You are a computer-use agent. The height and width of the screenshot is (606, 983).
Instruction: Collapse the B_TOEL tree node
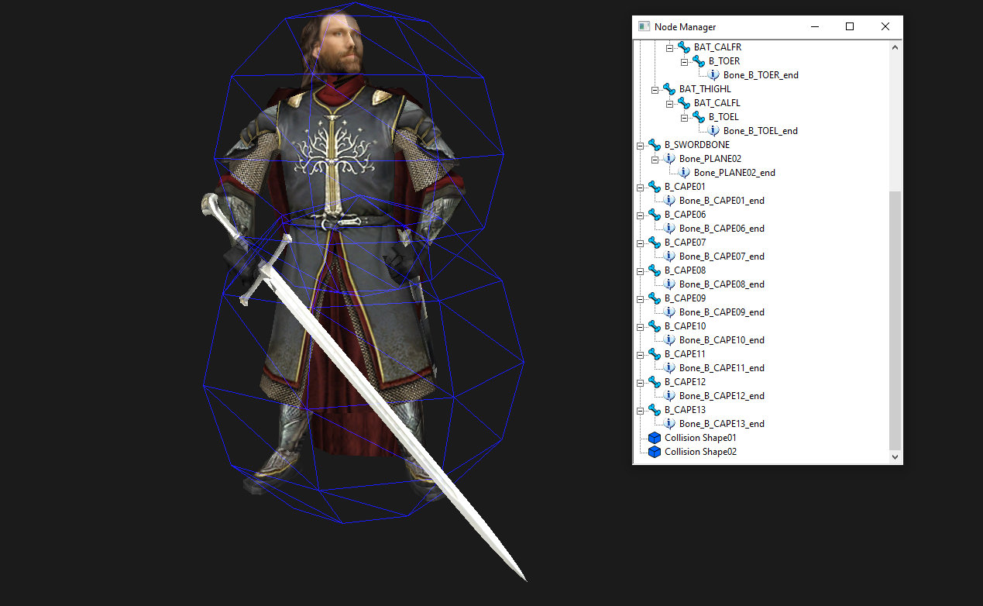tap(684, 117)
